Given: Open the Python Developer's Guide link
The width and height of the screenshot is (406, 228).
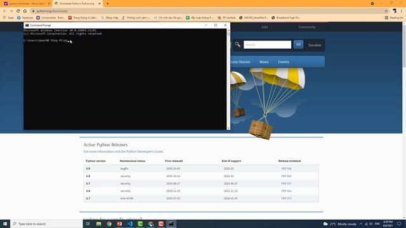Looking at the screenshot, I should [145, 151].
